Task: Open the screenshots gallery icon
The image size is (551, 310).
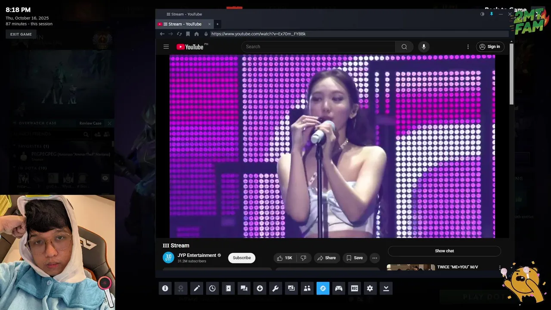Action: (x=291, y=288)
